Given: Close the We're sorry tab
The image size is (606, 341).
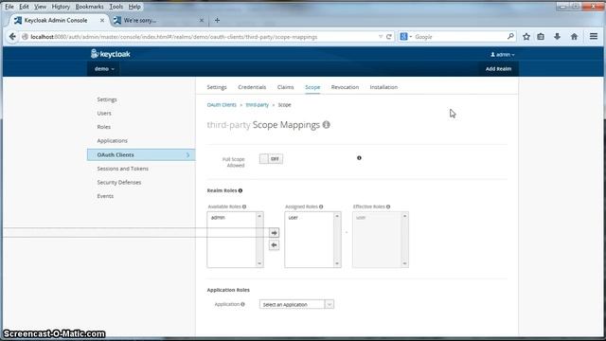Looking at the screenshot, I should tap(202, 21).
